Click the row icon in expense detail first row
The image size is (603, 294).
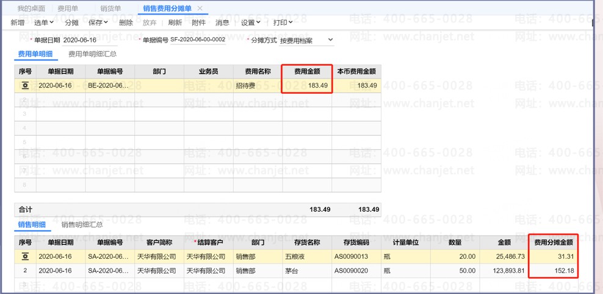click(25, 86)
